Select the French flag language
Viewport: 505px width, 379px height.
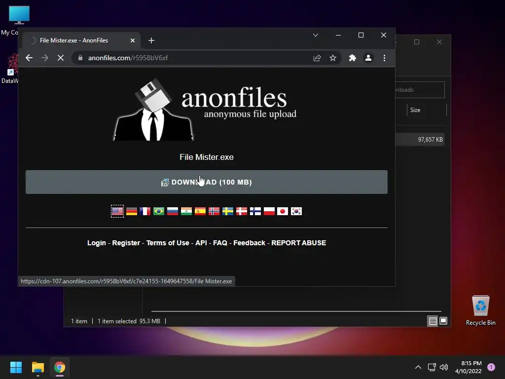pos(145,211)
